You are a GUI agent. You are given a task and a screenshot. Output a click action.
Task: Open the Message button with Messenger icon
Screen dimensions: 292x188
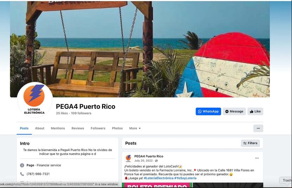tap(234, 111)
